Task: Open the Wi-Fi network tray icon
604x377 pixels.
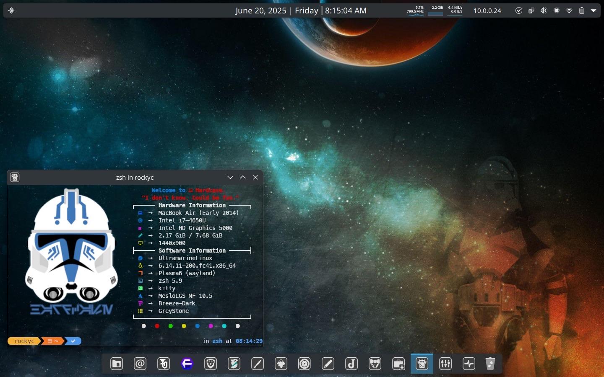Action: pos(569,10)
